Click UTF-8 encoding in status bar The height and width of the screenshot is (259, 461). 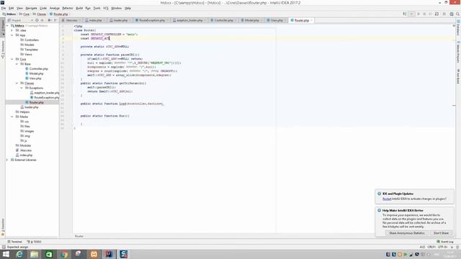(442, 247)
